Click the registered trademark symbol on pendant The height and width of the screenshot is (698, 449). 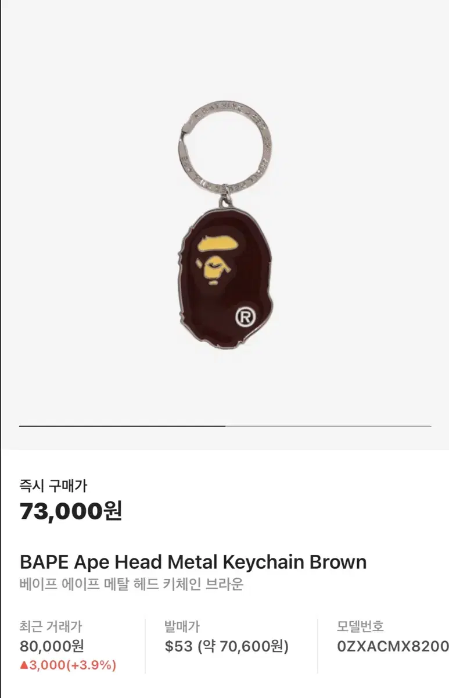click(246, 317)
